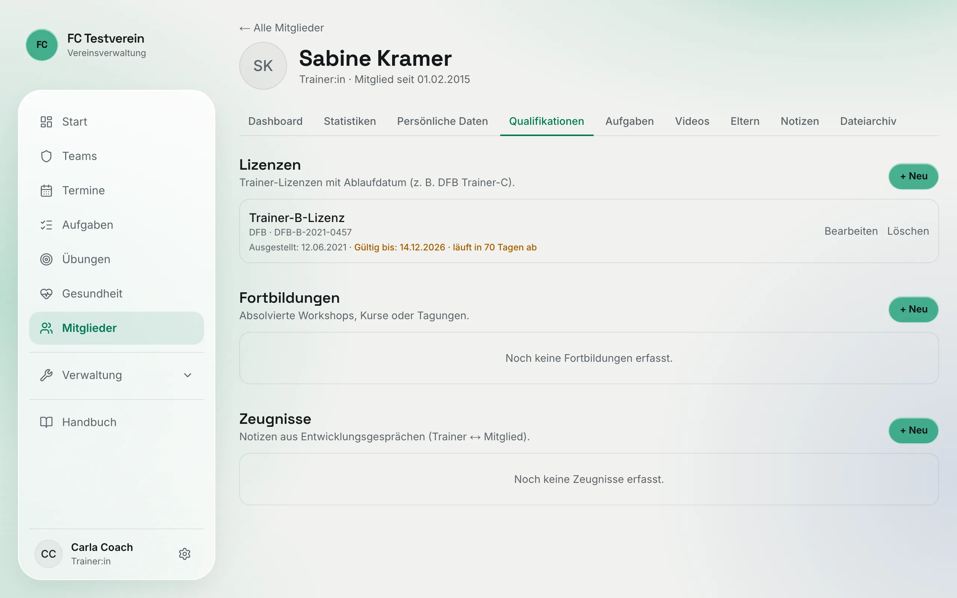
Task: Open Handbuch in the sidebar
Action: 117,422
